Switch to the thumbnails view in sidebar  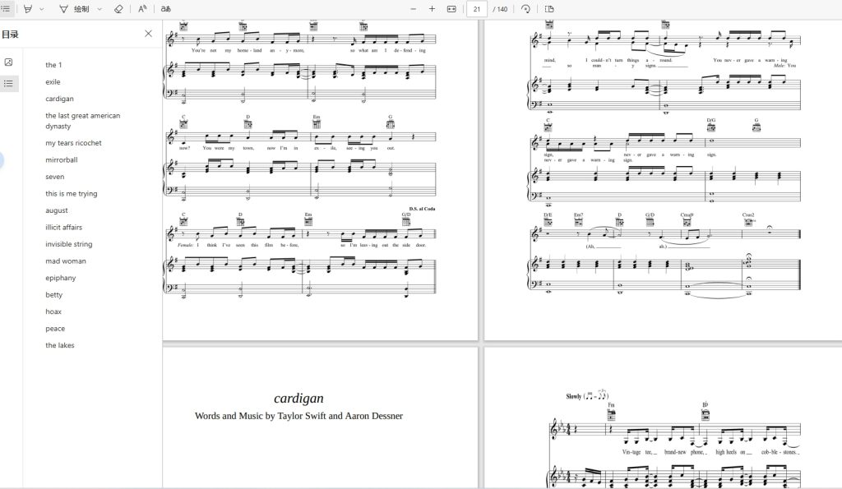(x=8, y=62)
